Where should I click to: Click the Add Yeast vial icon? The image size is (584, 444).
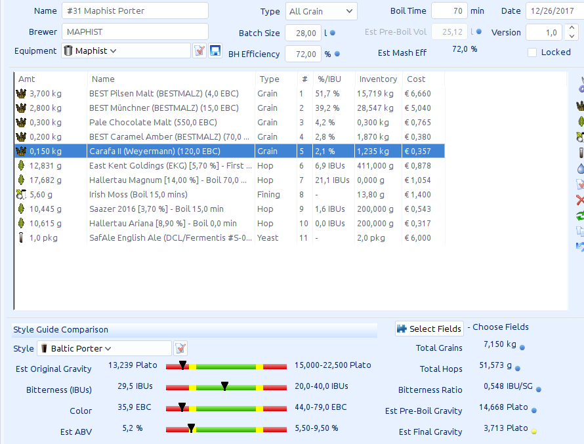[x=580, y=153]
